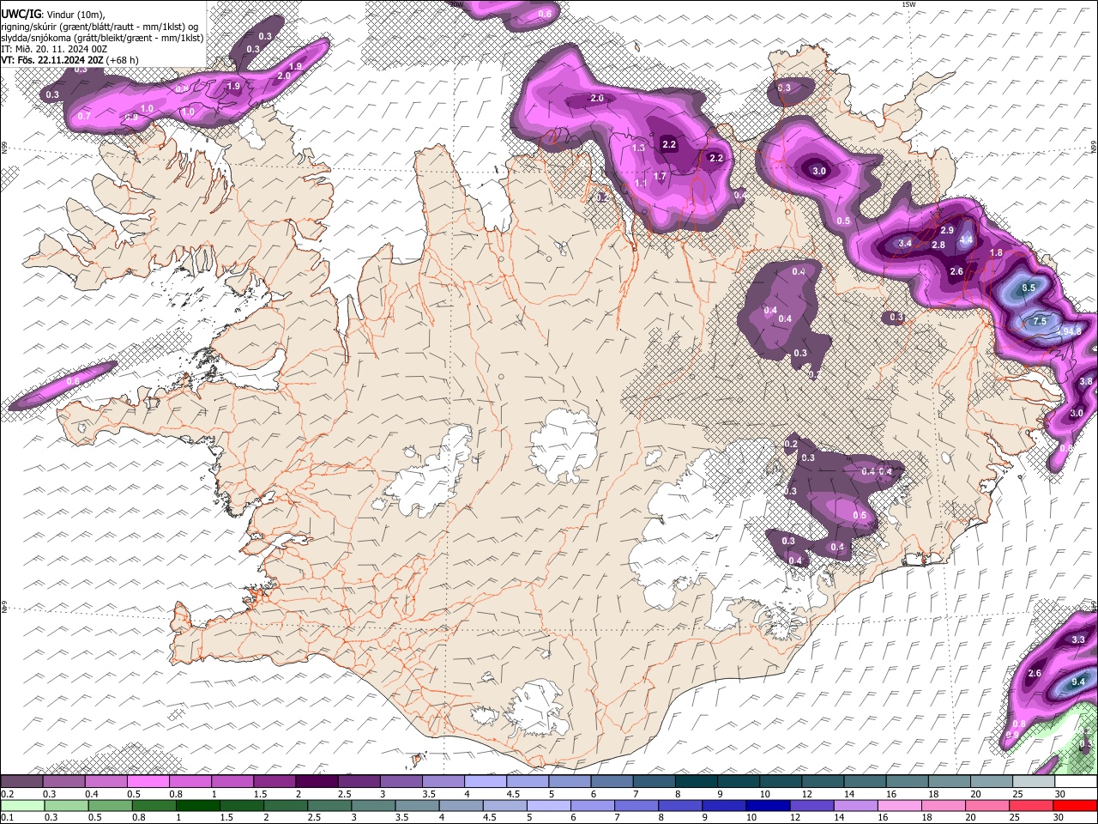Pick the darkest purple swatch at 2 on the upper scale
The width and height of the screenshot is (1098, 824).
coord(317,782)
